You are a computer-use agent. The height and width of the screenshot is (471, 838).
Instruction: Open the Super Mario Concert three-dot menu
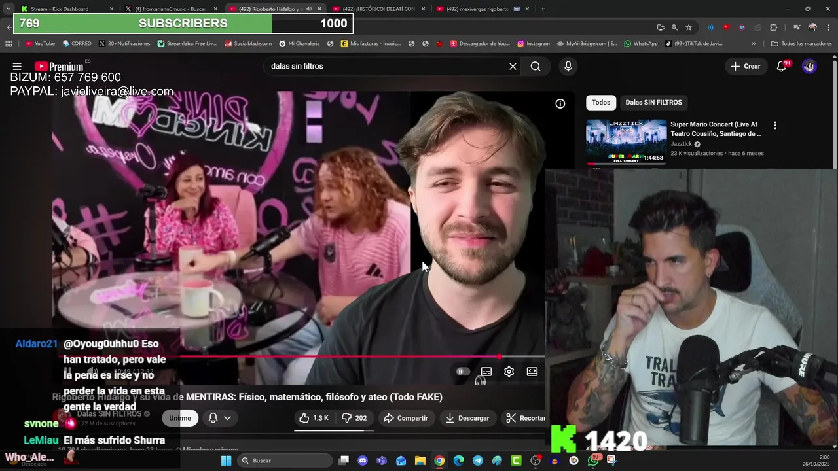coord(775,125)
